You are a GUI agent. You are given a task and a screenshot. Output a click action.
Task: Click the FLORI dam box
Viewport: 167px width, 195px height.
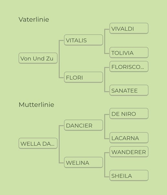pyautogui.click(x=84, y=77)
